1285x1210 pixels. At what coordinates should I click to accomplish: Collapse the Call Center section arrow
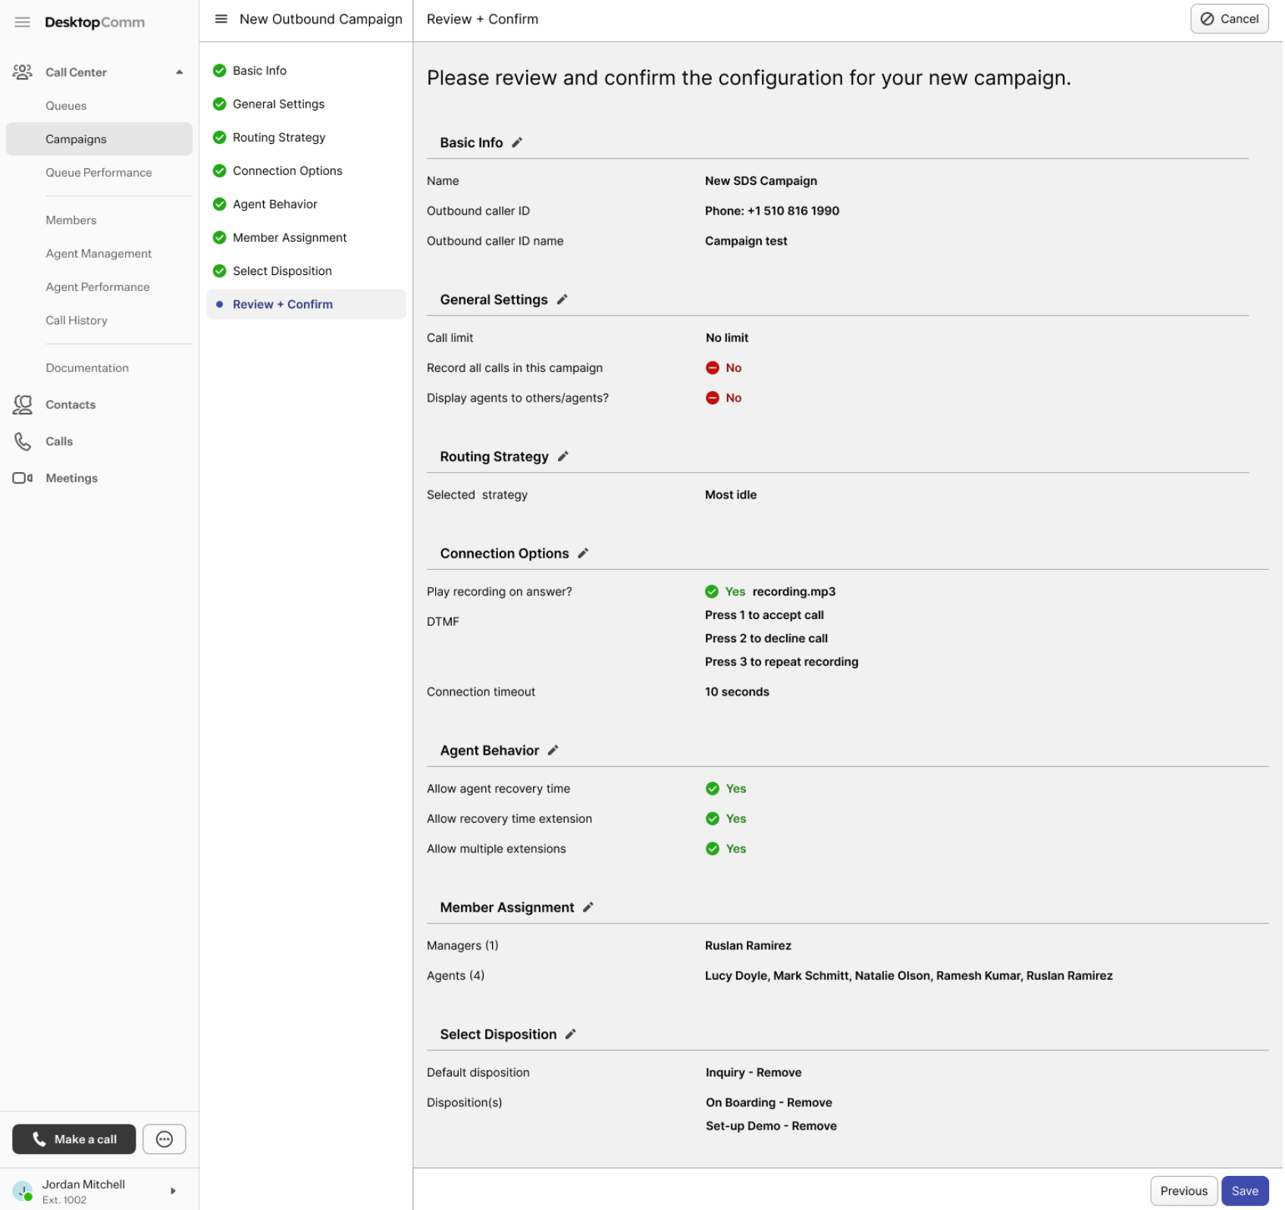[180, 72]
